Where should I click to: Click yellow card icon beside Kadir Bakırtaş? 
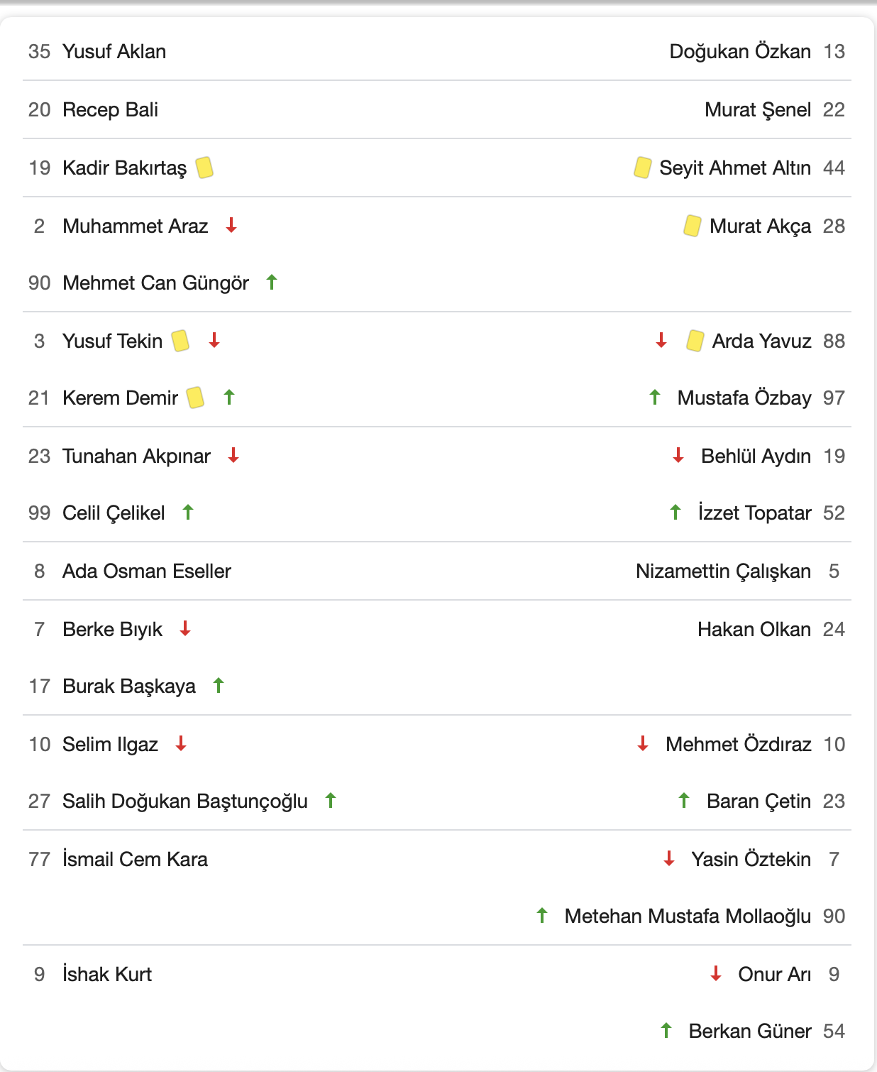tap(204, 168)
